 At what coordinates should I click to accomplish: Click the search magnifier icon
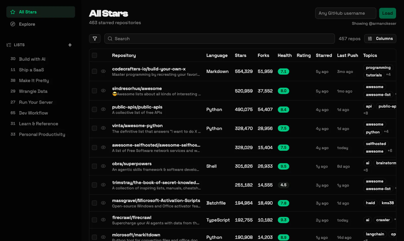pyautogui.click(x=110, y=39)
